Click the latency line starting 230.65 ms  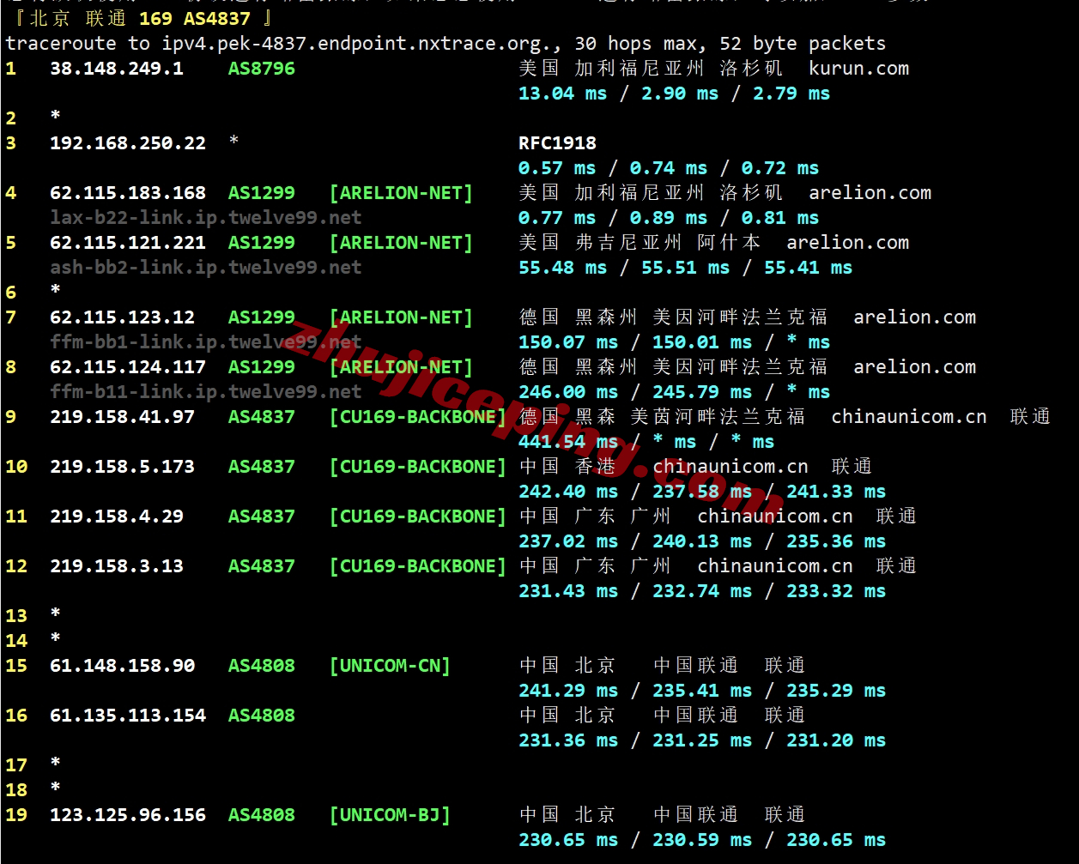pyautogui.click(x=702, y=840)
